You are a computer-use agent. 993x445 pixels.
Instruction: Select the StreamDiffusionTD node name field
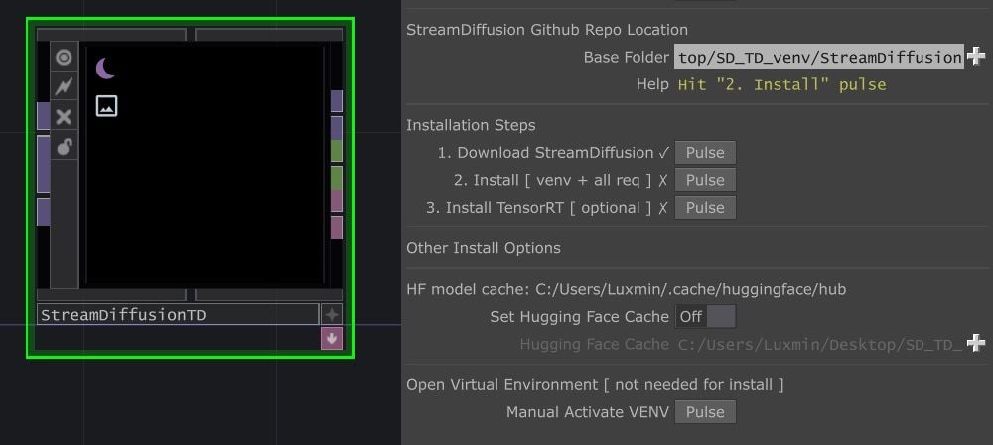pyautogui.click(x=178, y=315)
